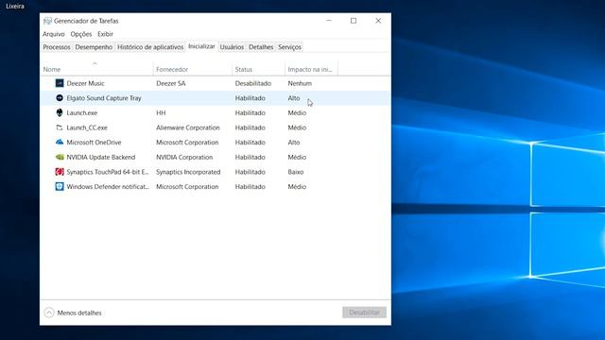Screen dimensions: 605x340
Task: Click the Windows Defender shield icon
Action: [x=60, y=187]
